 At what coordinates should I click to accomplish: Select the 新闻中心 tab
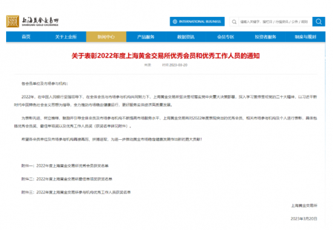pos(106,37)
